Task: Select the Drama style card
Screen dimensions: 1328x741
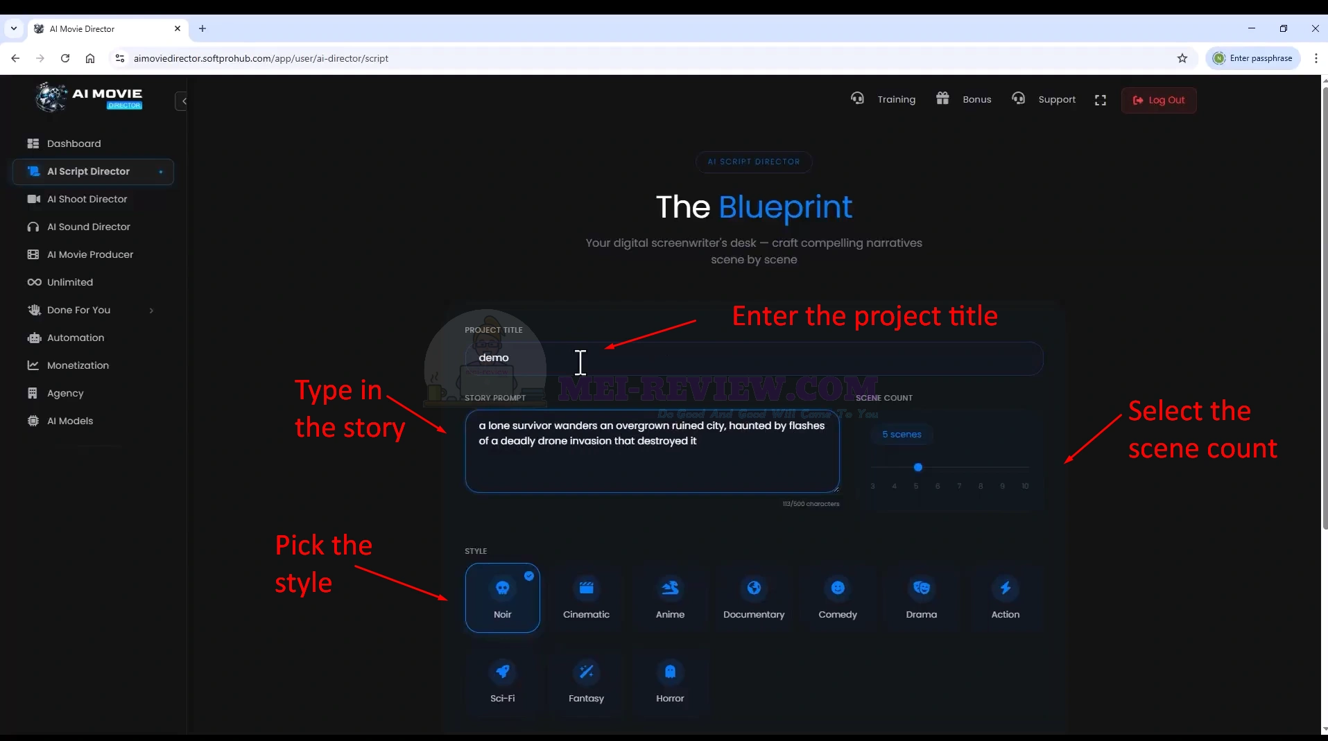Action: (922, 598)
